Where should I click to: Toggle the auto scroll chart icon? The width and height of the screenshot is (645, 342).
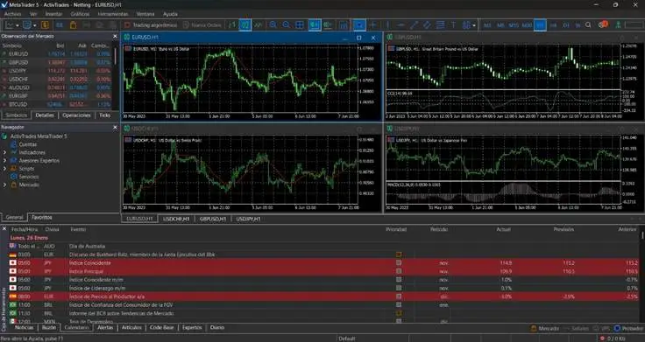click(315, 25)
